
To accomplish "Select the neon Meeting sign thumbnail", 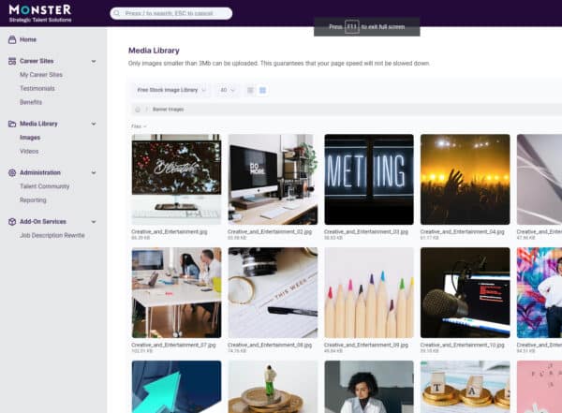I will pos(369,179).
